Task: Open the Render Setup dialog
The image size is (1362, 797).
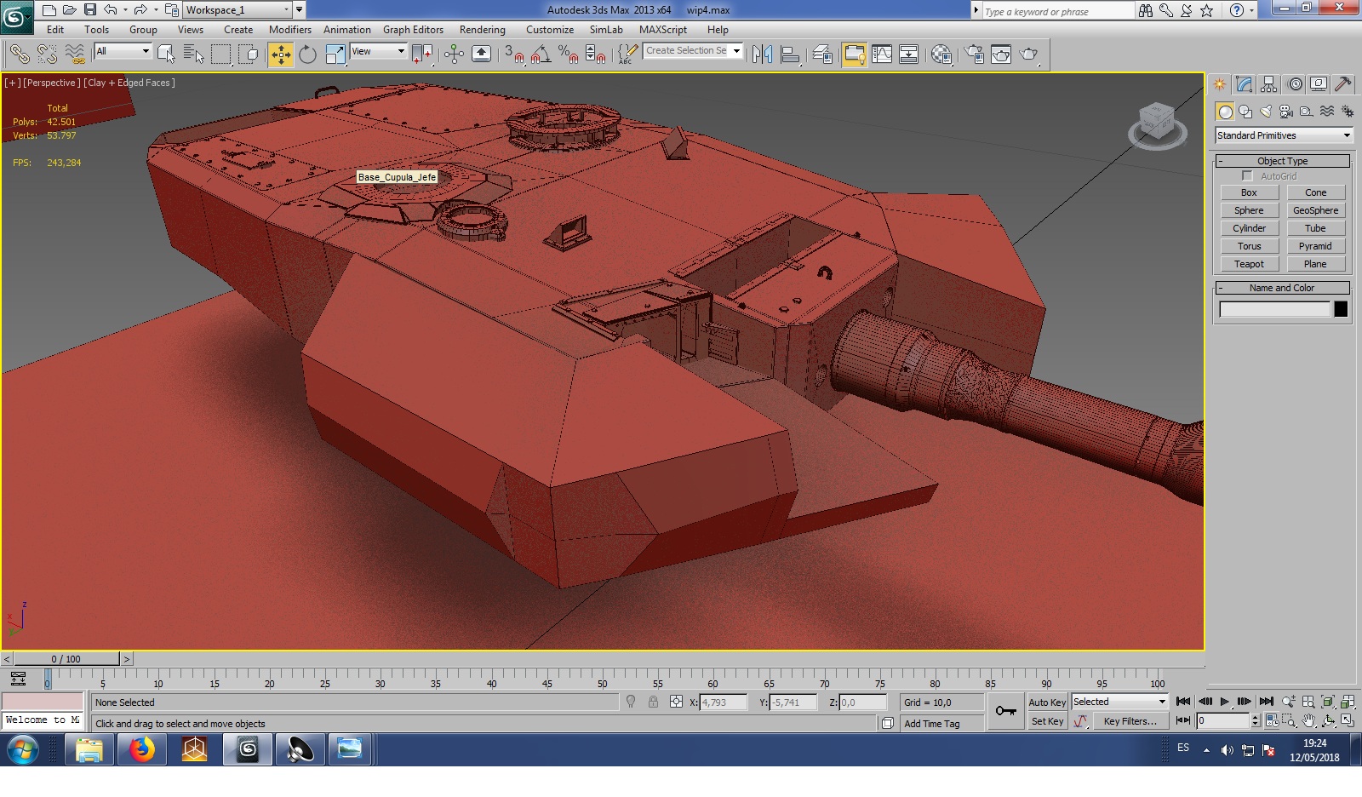Action: 974,54
